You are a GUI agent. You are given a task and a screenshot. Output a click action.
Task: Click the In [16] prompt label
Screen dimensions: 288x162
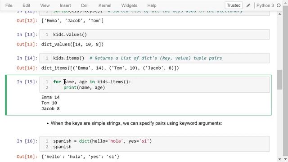(x=27, y=141)
